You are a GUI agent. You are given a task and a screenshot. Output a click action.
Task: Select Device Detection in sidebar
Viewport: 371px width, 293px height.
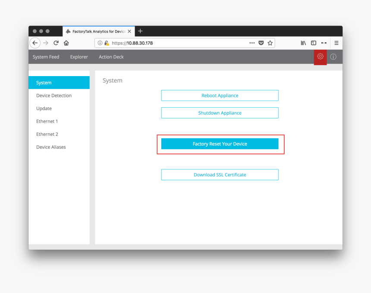(x=59, y=96)
